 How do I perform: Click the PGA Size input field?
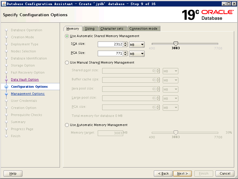pyautogui.click(x=110, y=53)
